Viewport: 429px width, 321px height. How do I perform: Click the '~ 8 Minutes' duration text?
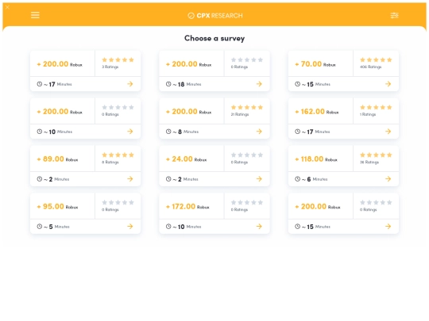pos(185,132)
